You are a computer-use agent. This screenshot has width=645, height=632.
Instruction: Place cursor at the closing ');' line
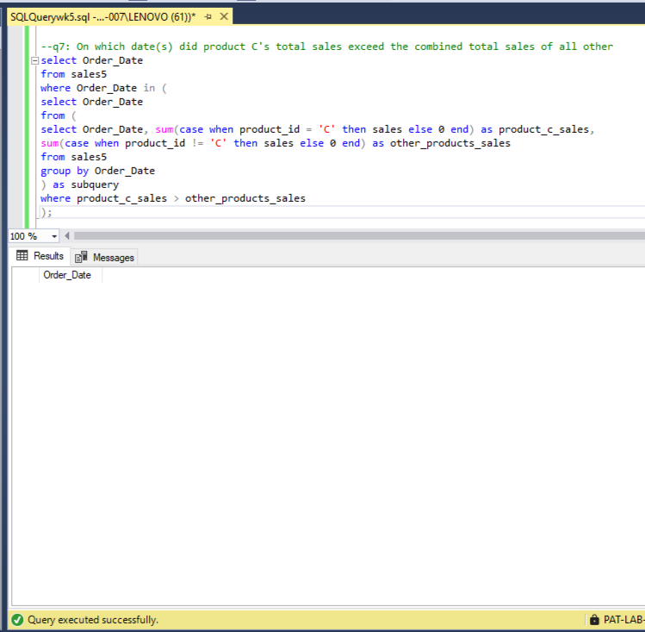47,212
